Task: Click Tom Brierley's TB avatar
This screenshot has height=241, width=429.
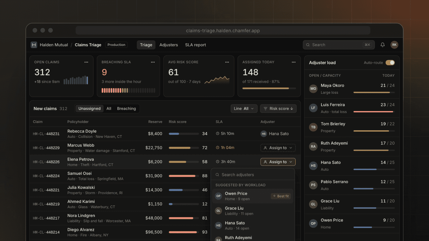Action: [313, 127]
